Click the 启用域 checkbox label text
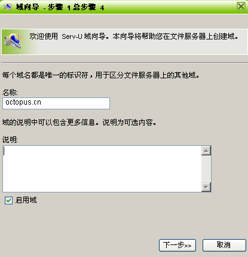The image size is (248, 257). [x=26, y=200]
